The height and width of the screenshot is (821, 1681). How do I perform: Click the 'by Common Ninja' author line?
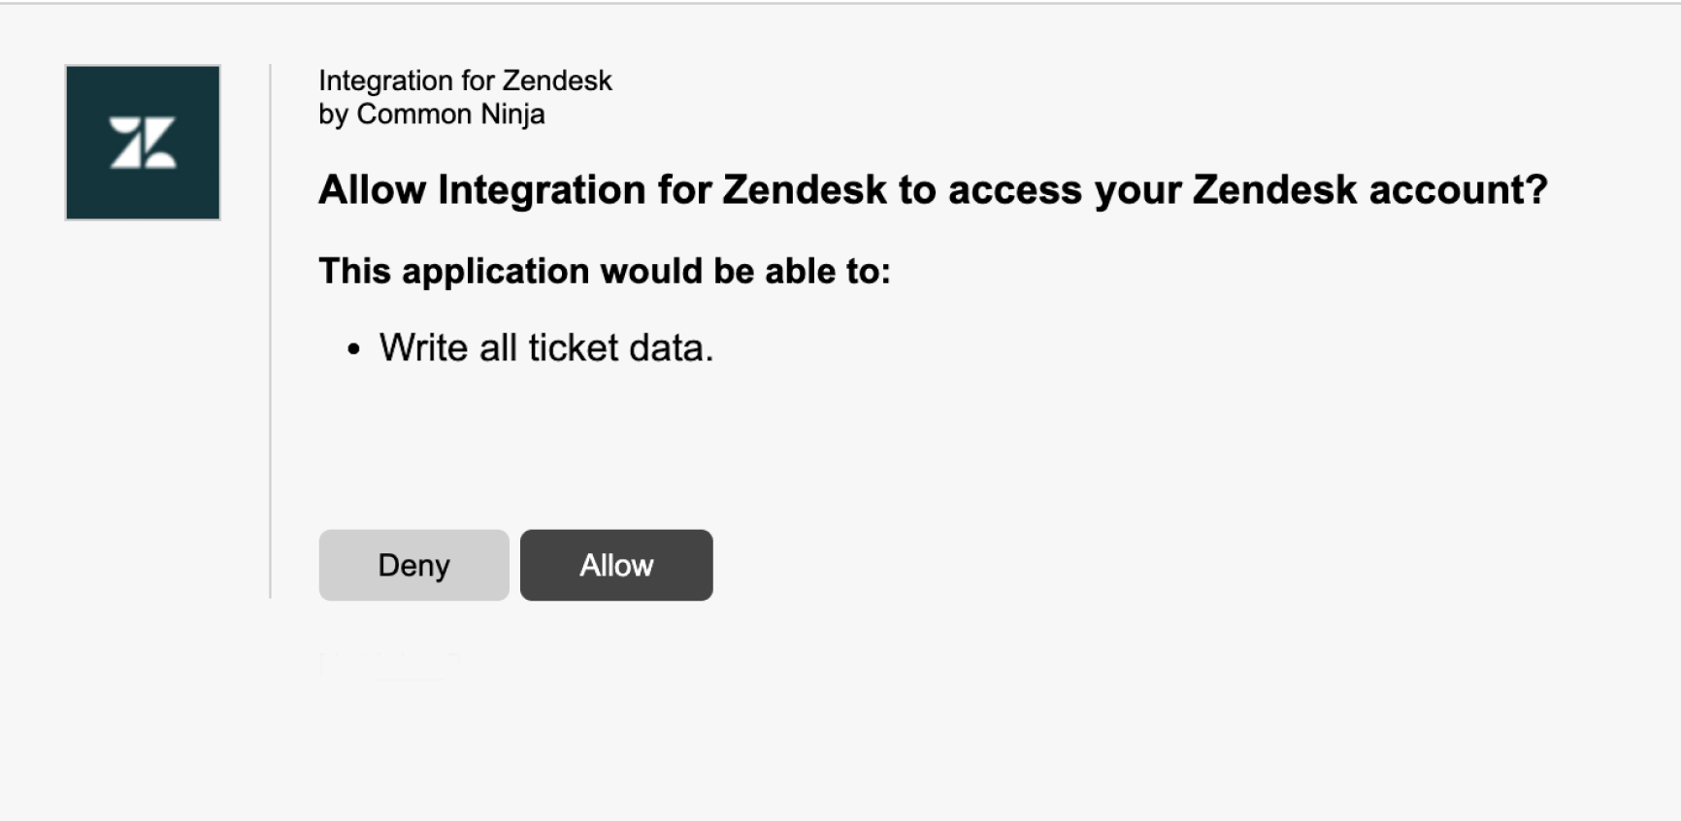tap(431, 115)
